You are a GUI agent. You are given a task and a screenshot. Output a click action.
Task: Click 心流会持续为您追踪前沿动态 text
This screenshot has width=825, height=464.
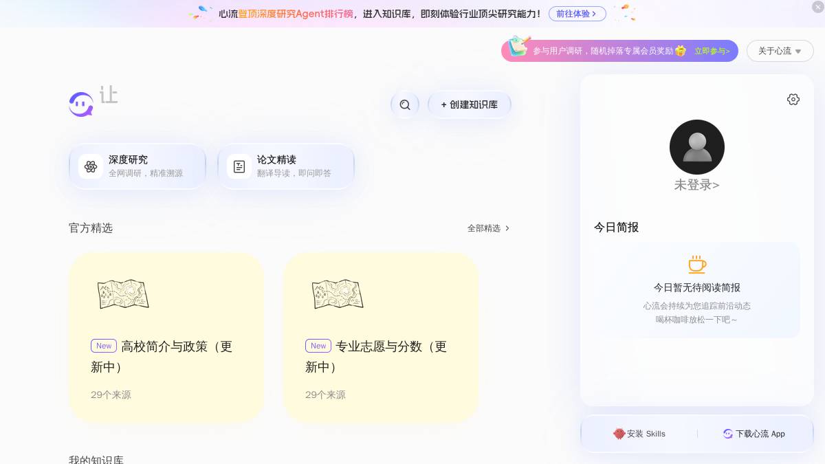coord(697,306)
